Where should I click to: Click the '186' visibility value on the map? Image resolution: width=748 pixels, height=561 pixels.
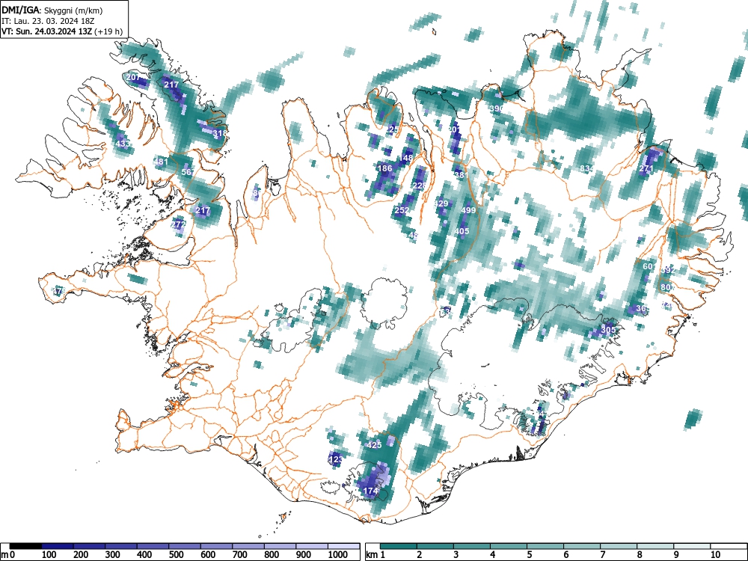click(385, 168)
